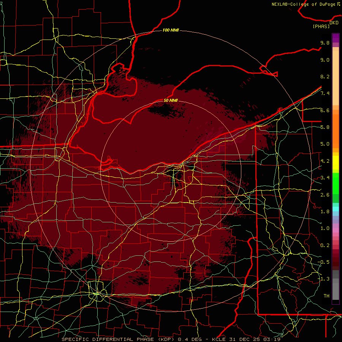Pick the pink band of the colorbar
The width and height of the screenshot is (342, 342).
coord(336,230)
